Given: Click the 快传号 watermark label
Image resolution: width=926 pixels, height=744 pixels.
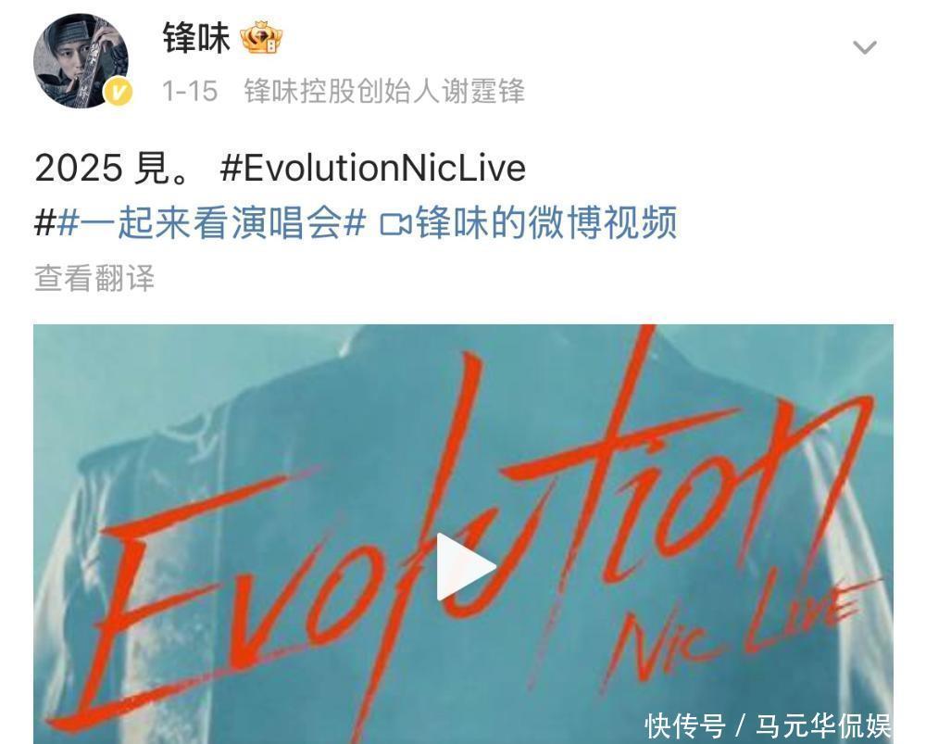Looking at the screenshot, I should [685, 725].
